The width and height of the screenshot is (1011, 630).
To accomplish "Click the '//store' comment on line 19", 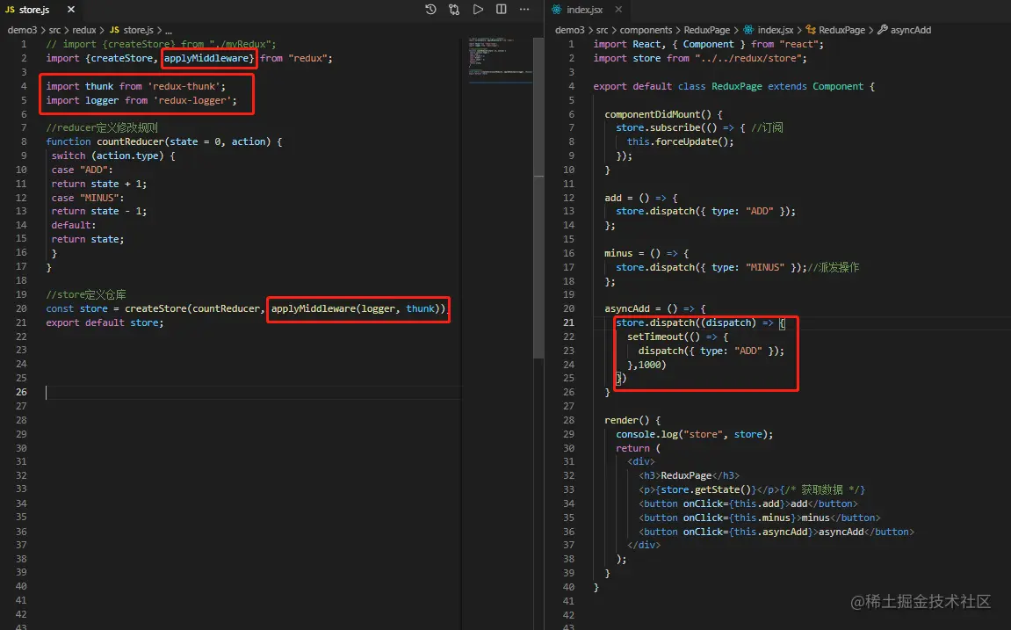I will [86, 294].
